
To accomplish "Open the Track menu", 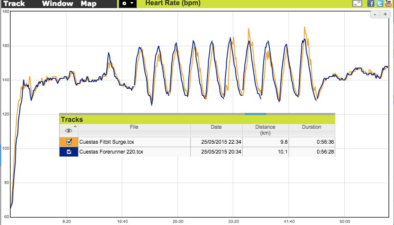I will (x=14, y=3).
